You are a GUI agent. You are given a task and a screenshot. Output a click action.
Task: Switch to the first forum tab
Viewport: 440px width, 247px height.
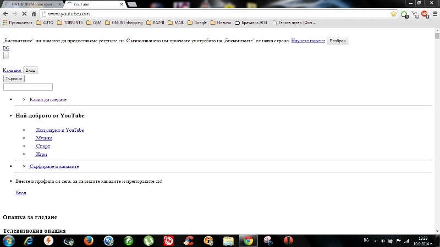pyautogui.click(x=32, y=4)
